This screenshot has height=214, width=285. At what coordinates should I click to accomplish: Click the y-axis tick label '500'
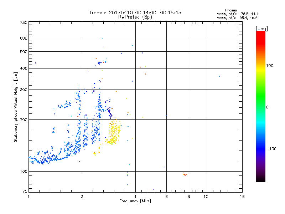click(24, 52)
